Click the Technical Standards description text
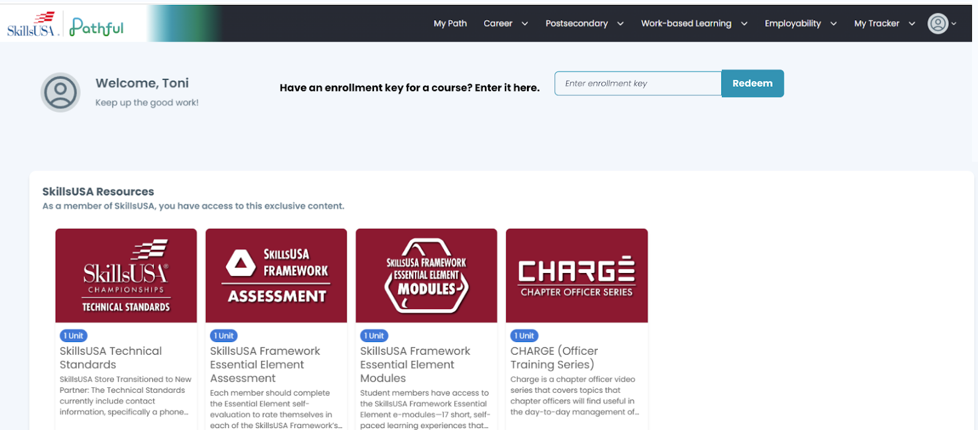The image size is (978, 430). click(125, 396)
